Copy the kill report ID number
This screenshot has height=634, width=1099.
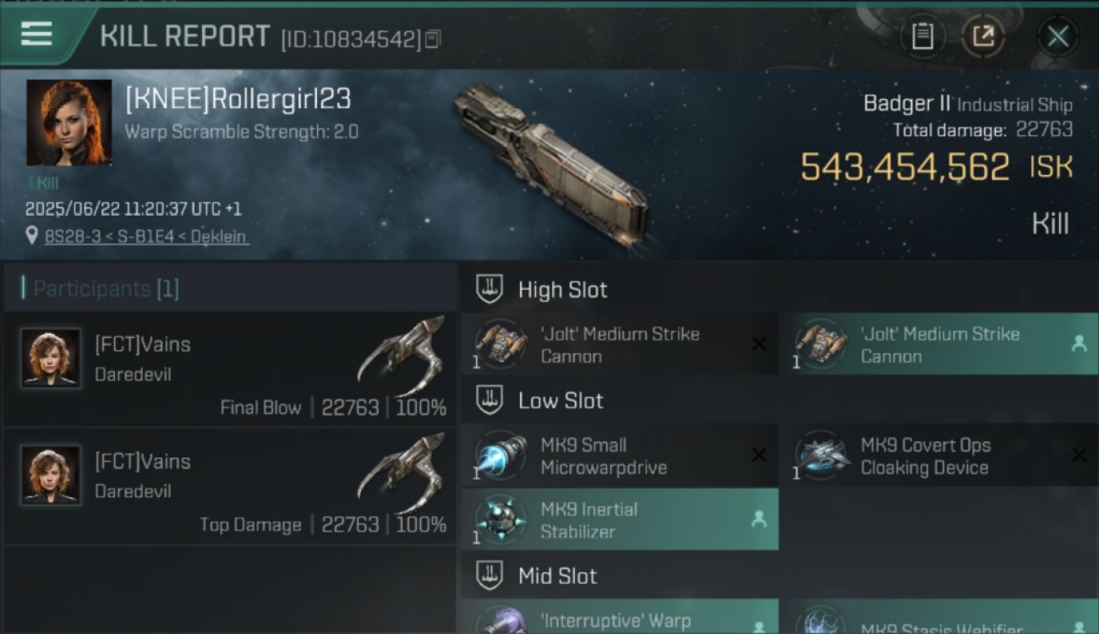(432, 39)
